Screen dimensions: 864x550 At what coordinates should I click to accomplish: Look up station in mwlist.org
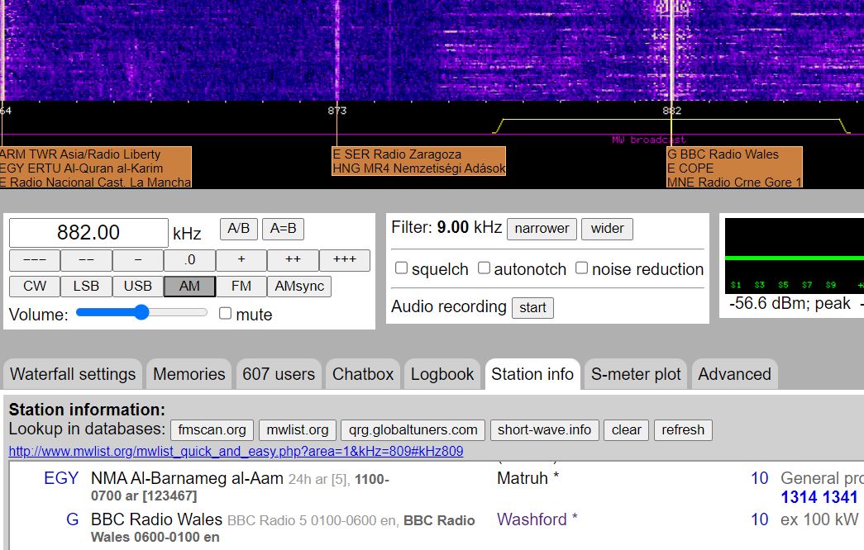tap(298, 430)
